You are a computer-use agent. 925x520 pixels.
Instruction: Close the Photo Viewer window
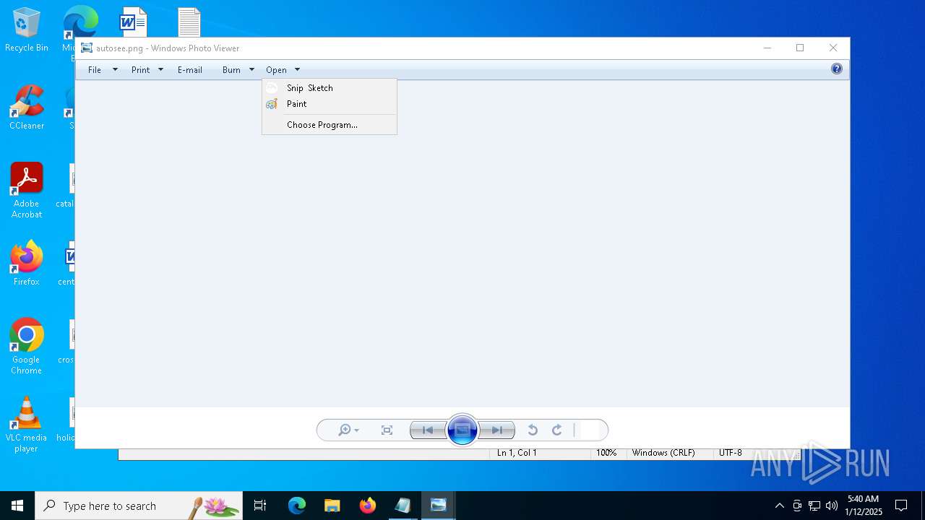click(x=833, y=48)
